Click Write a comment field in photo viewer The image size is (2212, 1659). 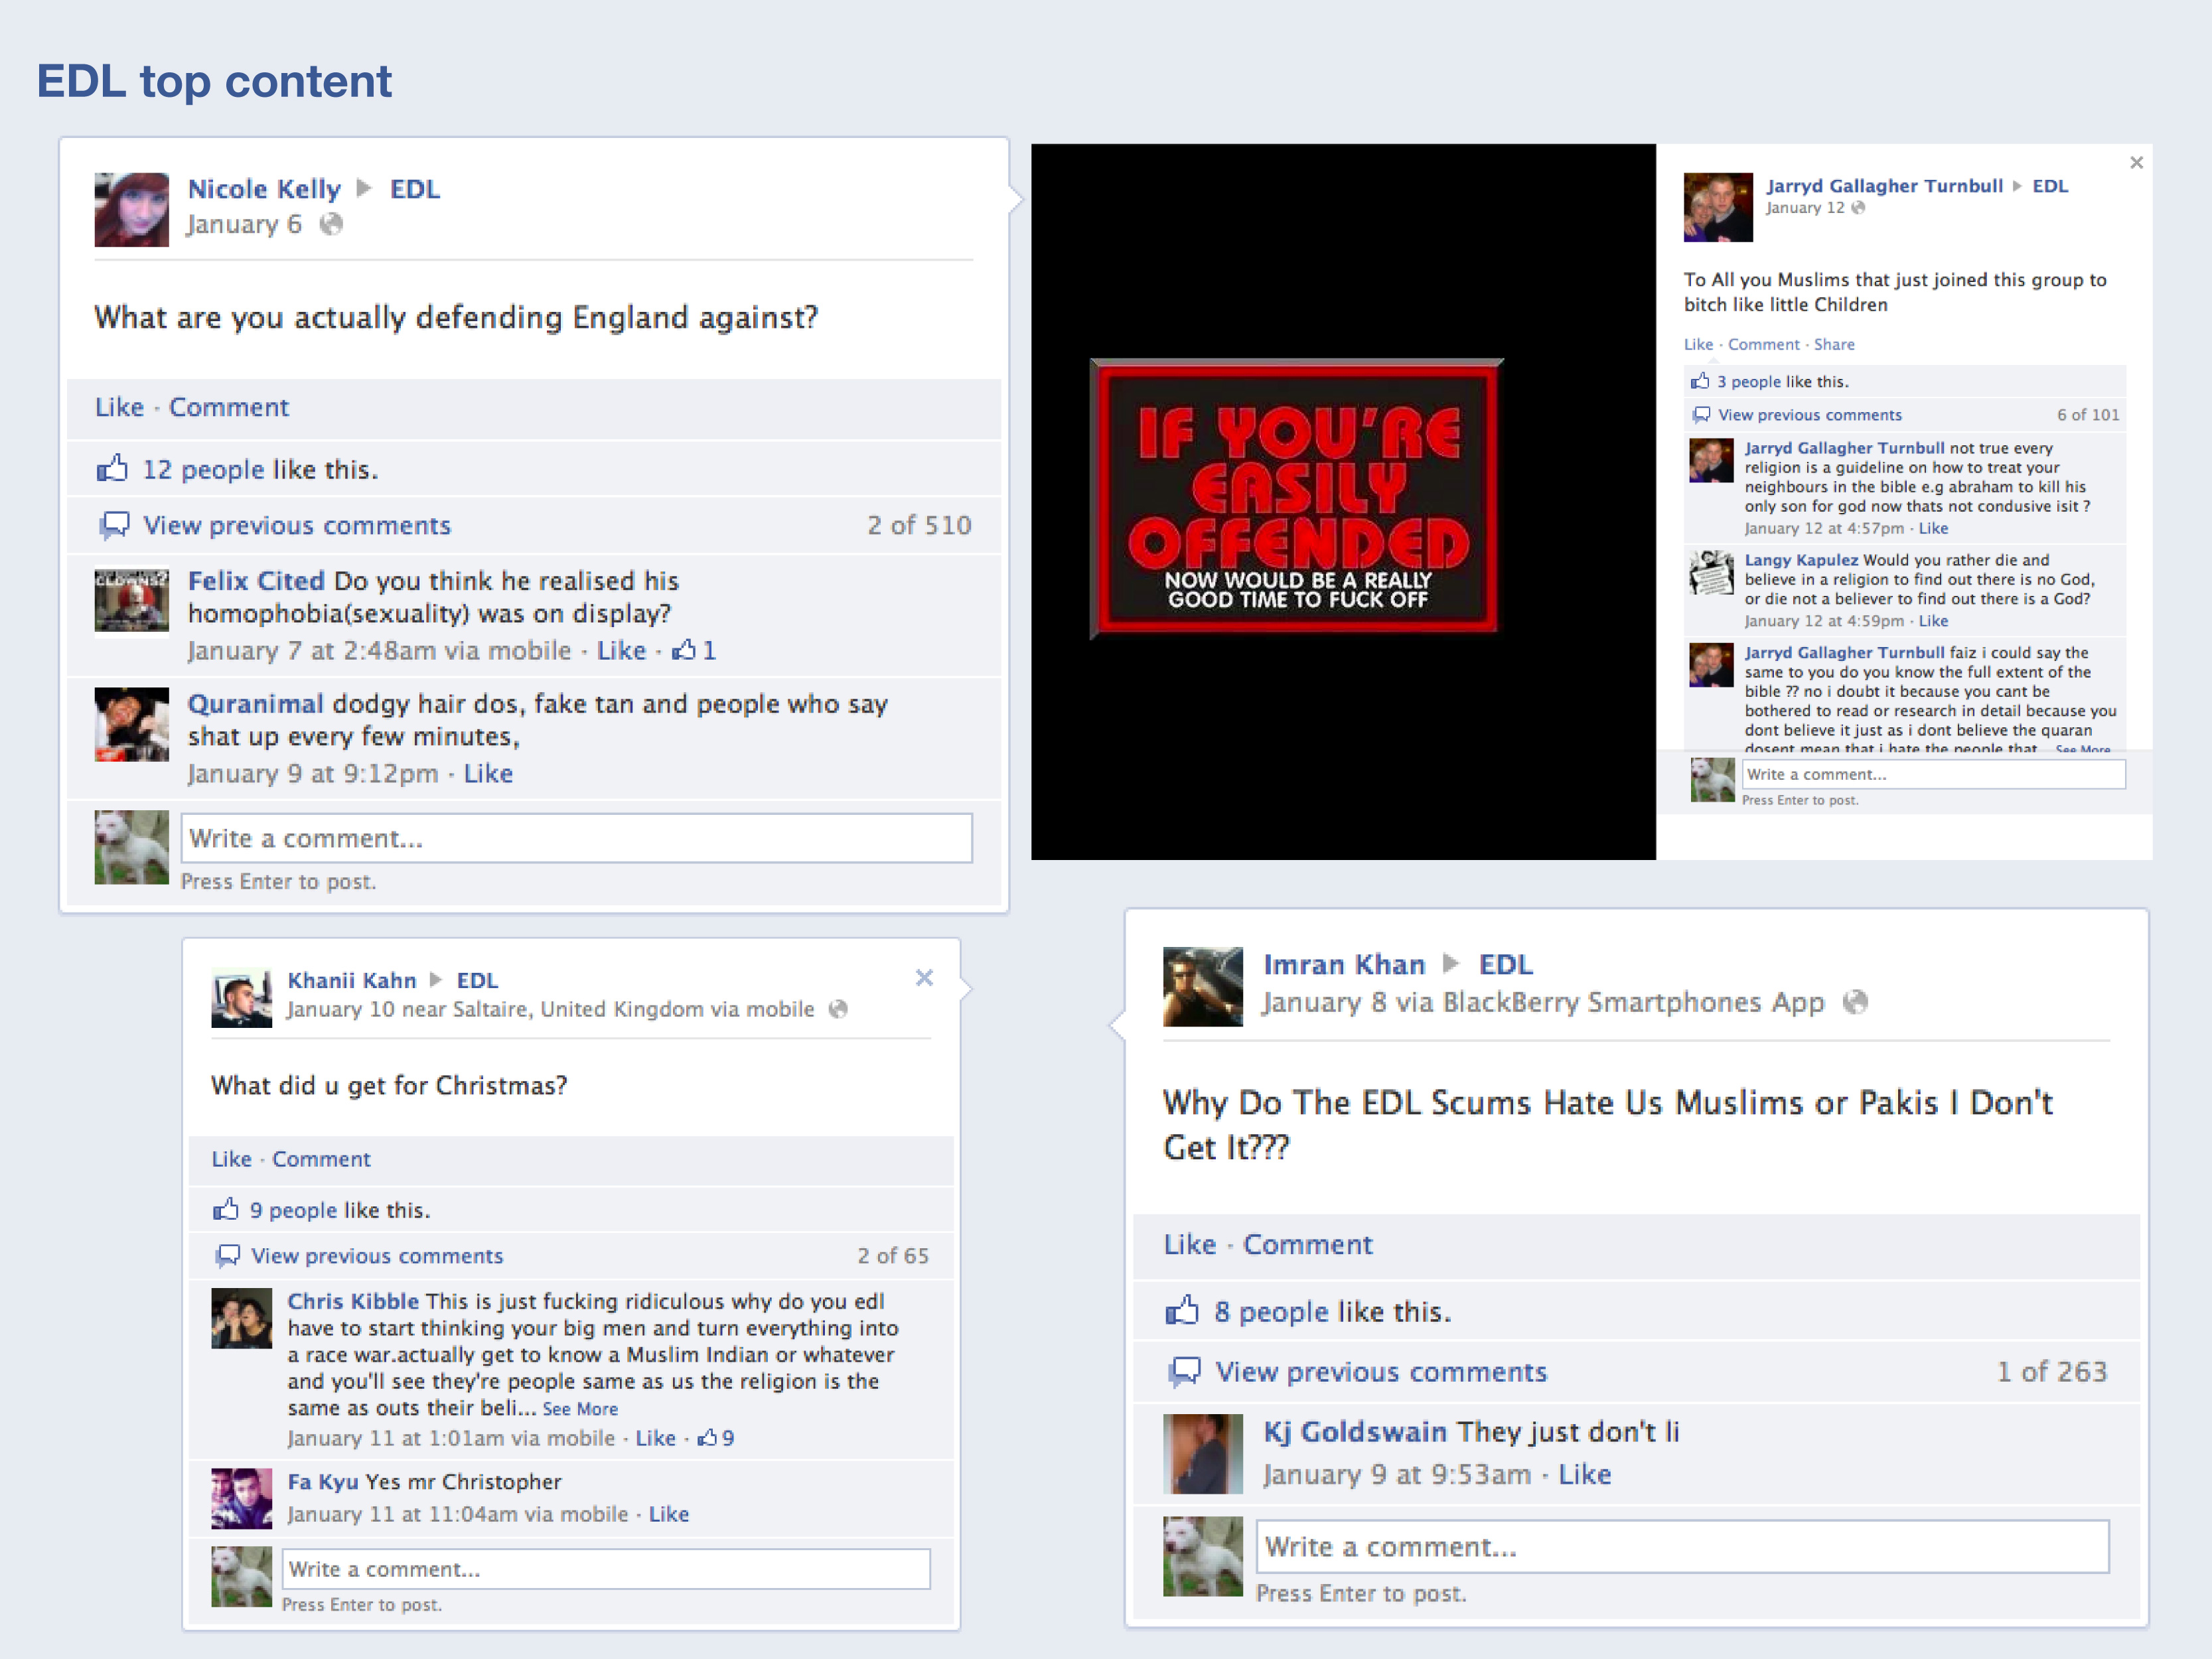1933,774
